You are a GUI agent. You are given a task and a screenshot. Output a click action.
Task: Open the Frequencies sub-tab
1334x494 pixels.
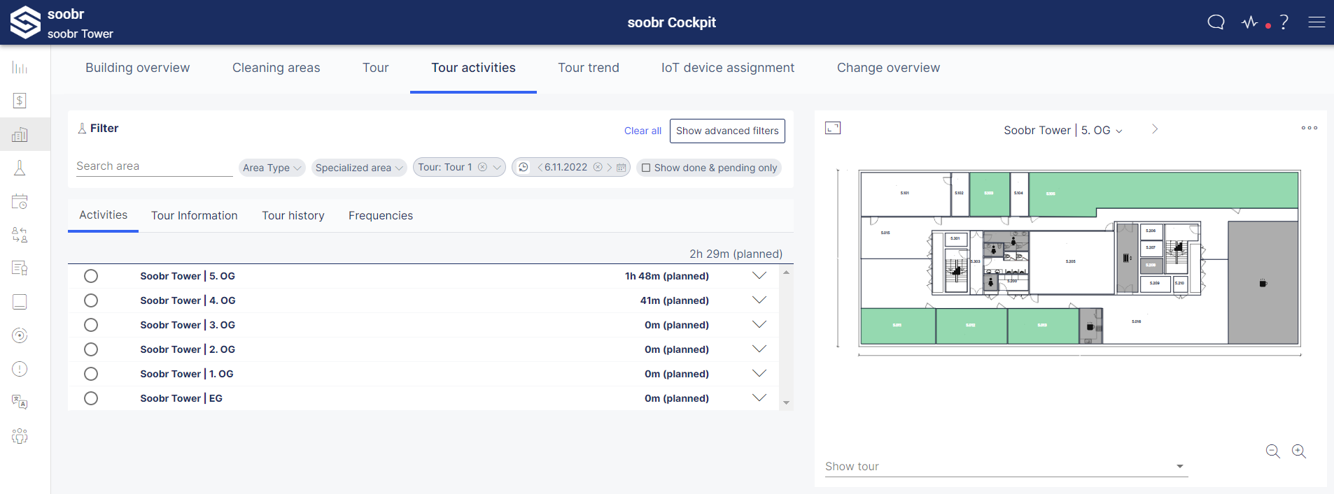381,215
